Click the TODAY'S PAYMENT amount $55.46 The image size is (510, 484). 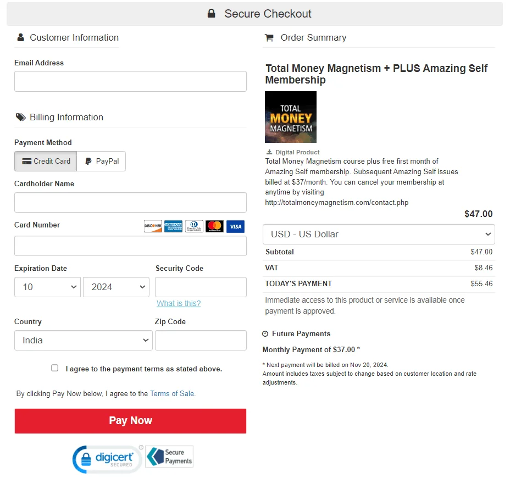[481, 283]
